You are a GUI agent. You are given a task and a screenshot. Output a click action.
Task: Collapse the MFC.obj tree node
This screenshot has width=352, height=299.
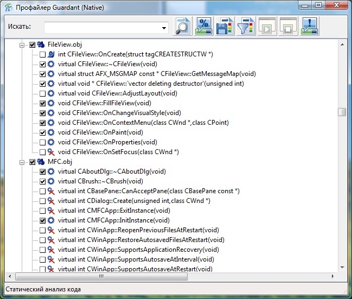[x=23, y=162]
